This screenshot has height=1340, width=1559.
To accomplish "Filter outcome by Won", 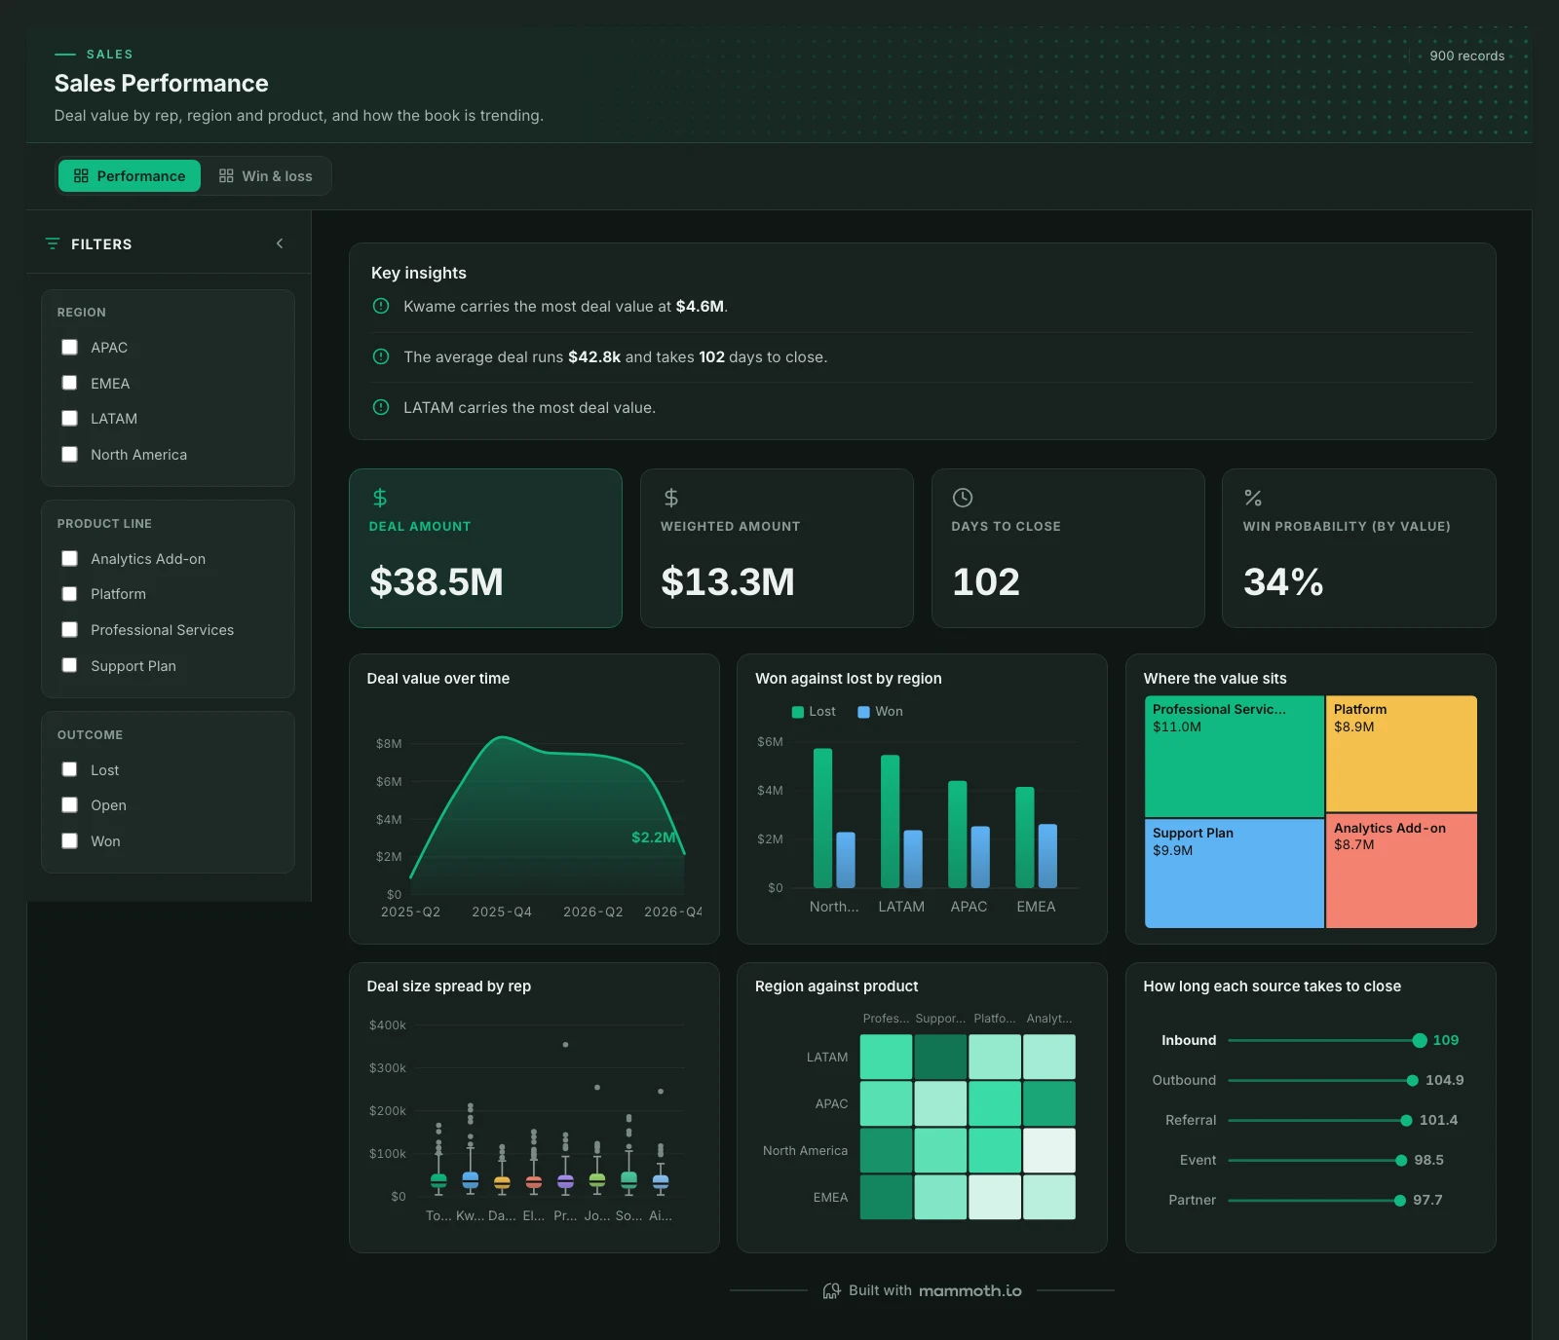I will [x=69, y=840].
